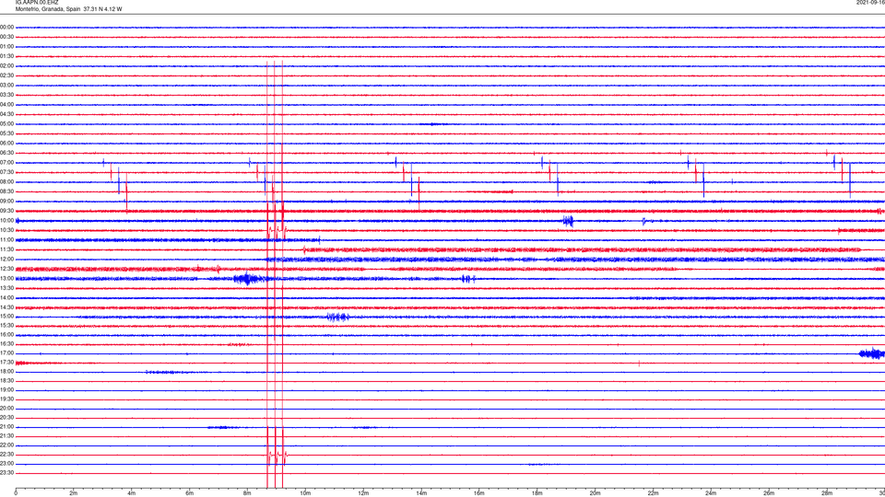
Task: Click the station code IG.AAPN.00.EHZ
Action: click(37, 3)
